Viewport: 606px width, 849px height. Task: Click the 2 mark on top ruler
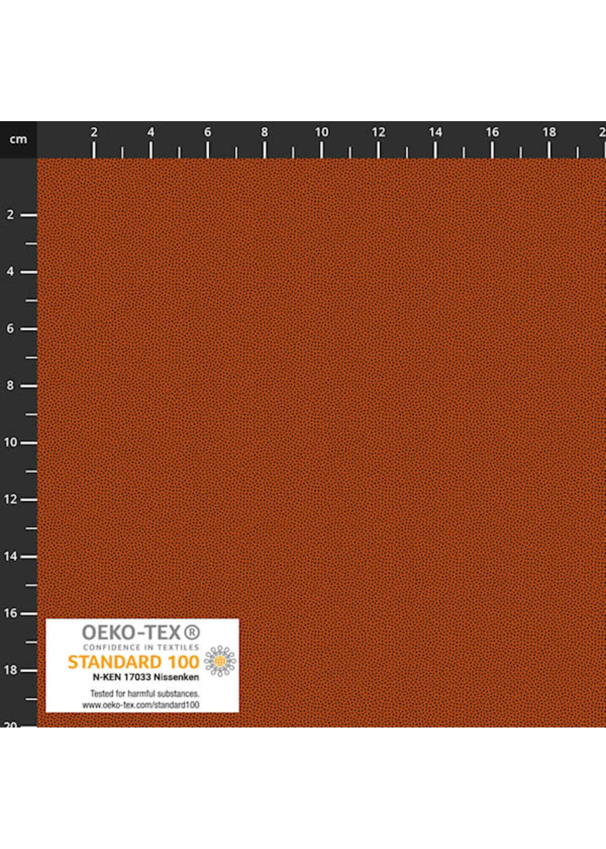click(94, 131)
